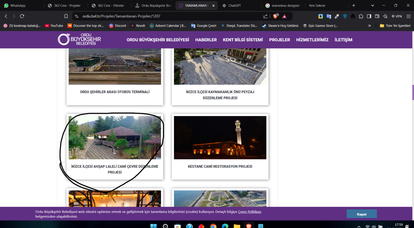Open the Kestane Cami Restorasyon project thumbnail
Image resolution: width=414 pixels, height=228 pixels.
(220, 138)
